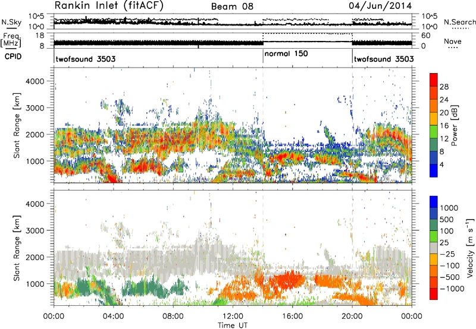Viewport: 476px width, 329px height.
Task: Click the "N.Search" legend label
Action: tap(459, 22)
